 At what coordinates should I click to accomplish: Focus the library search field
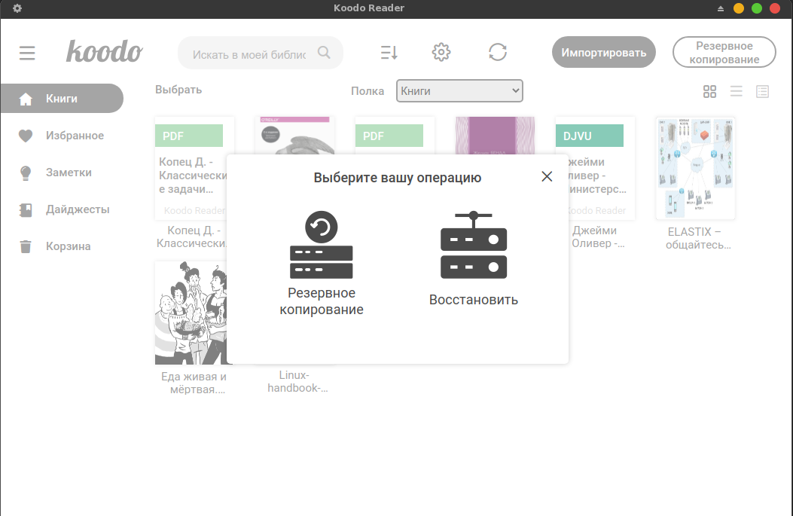tap(249, 53)
